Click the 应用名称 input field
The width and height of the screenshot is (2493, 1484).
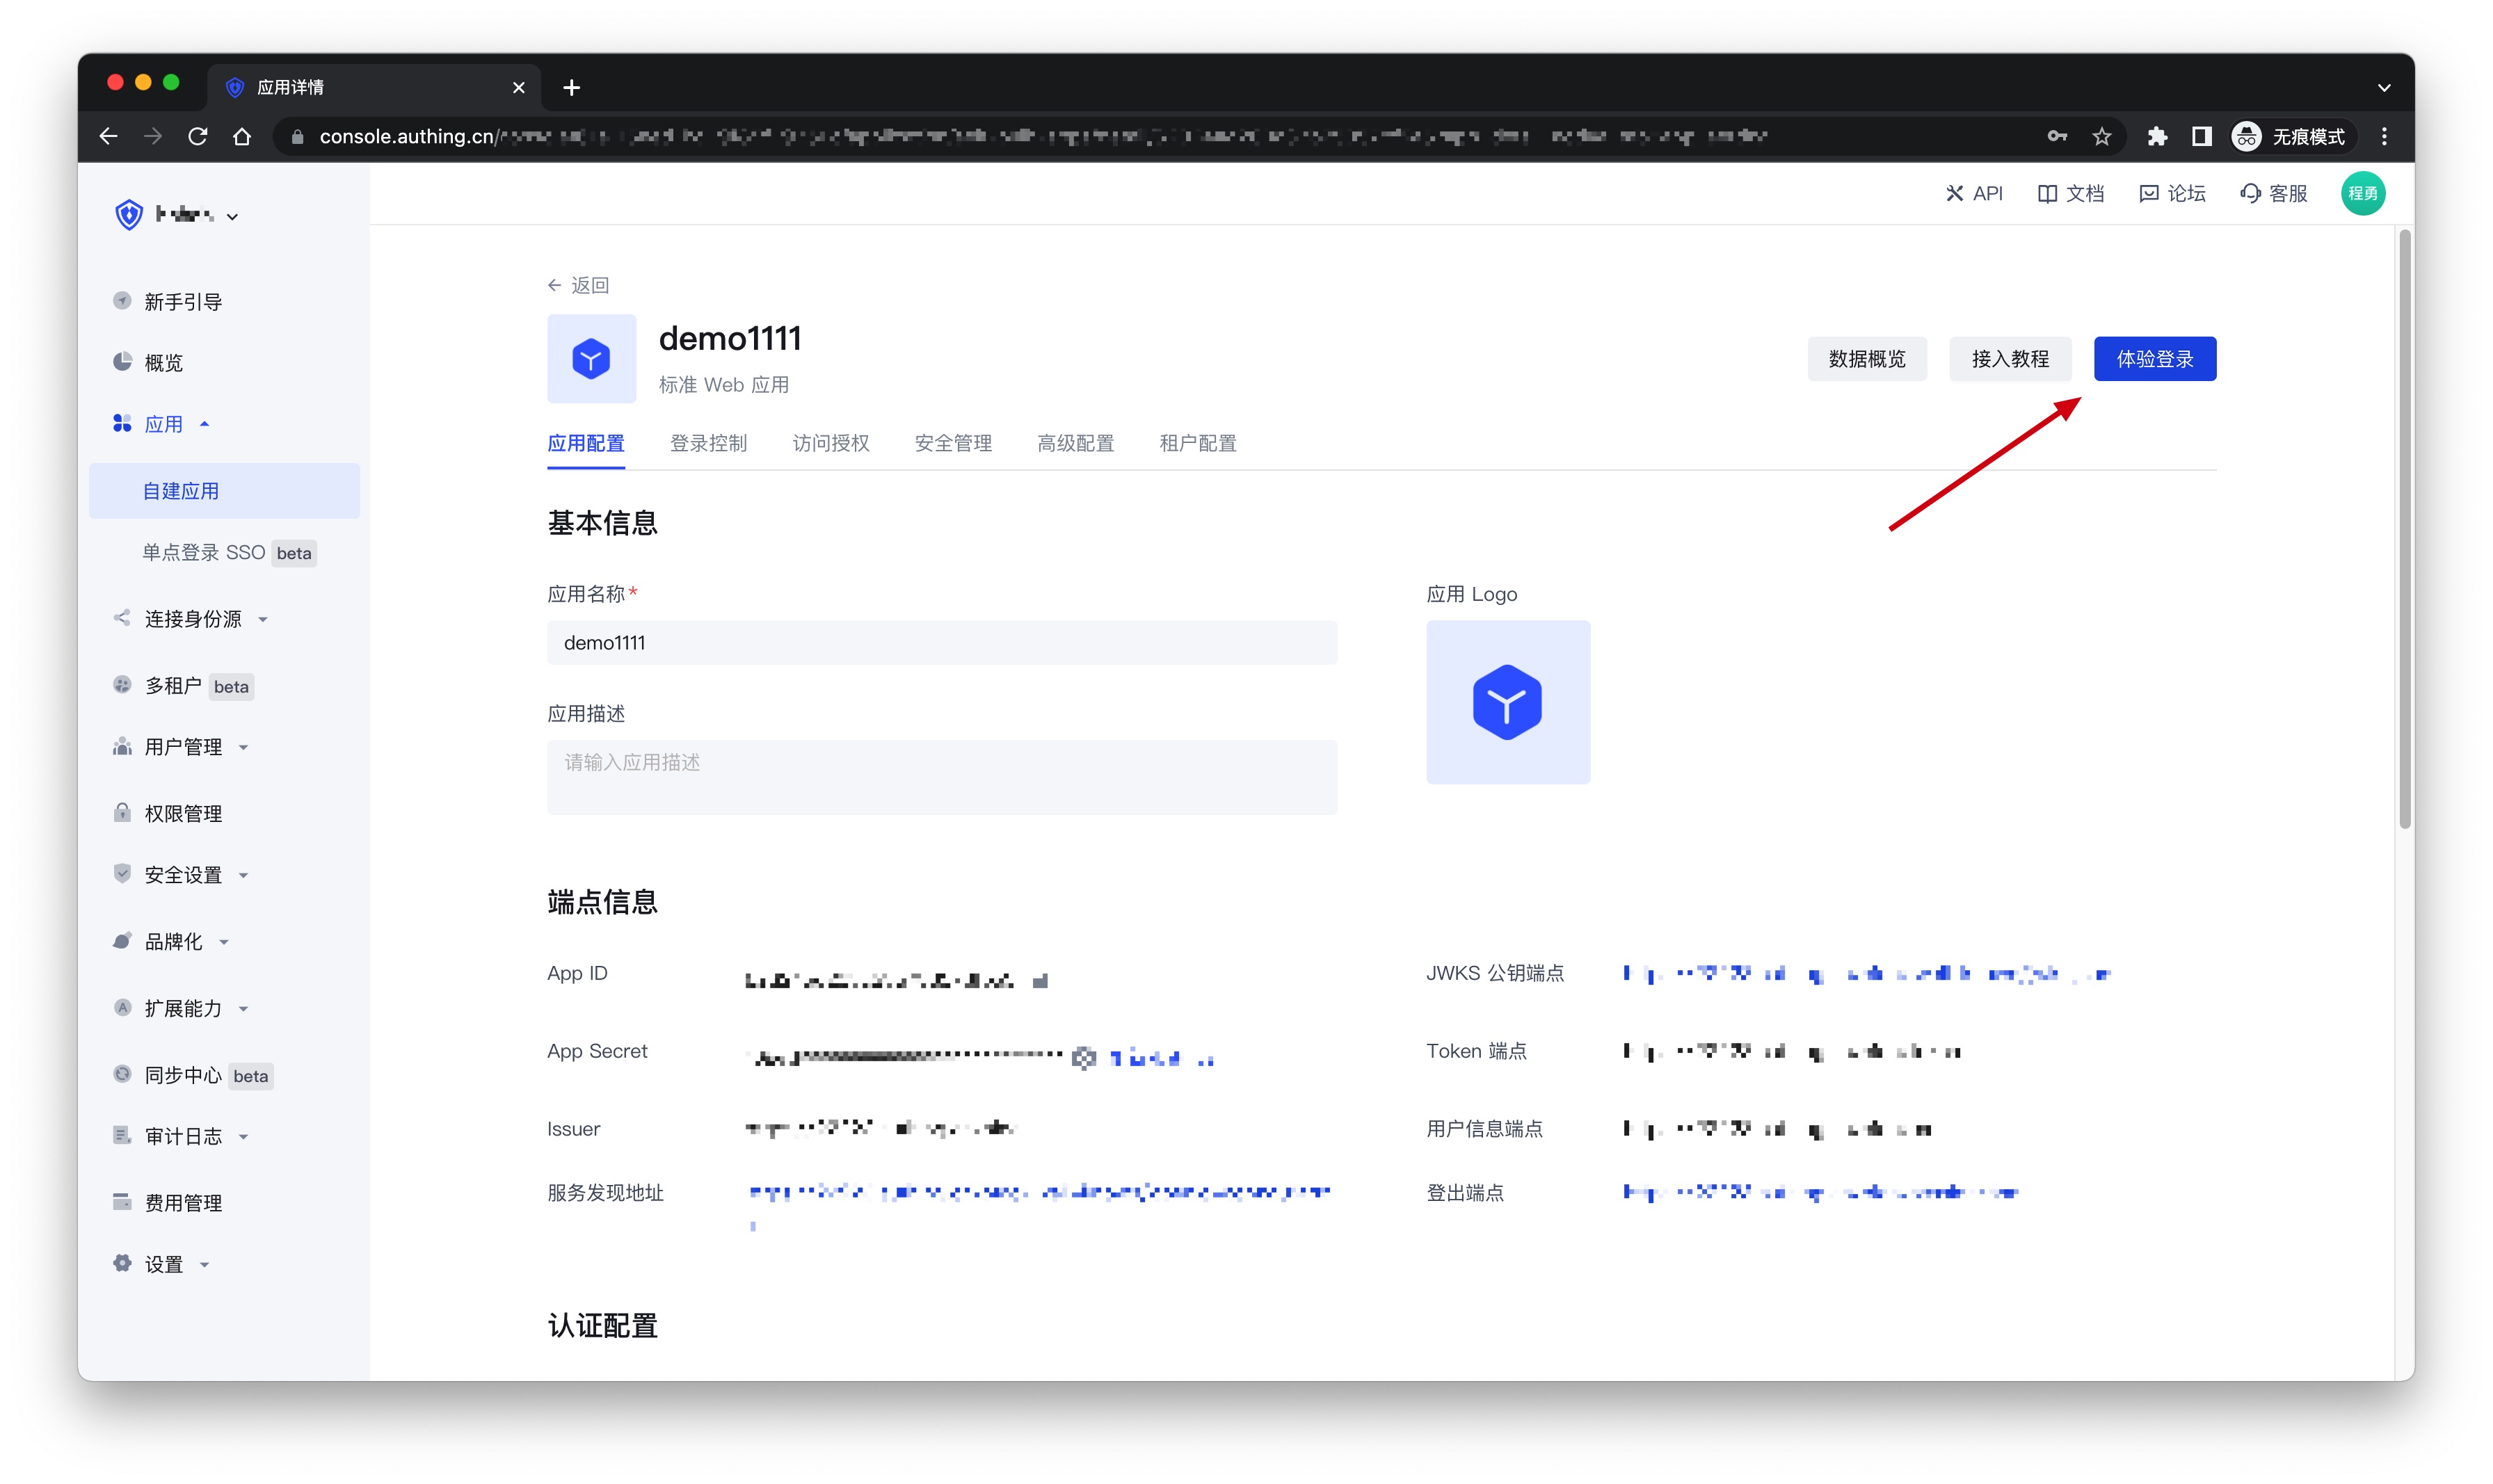pyautogui.click(x=941, y=643)
